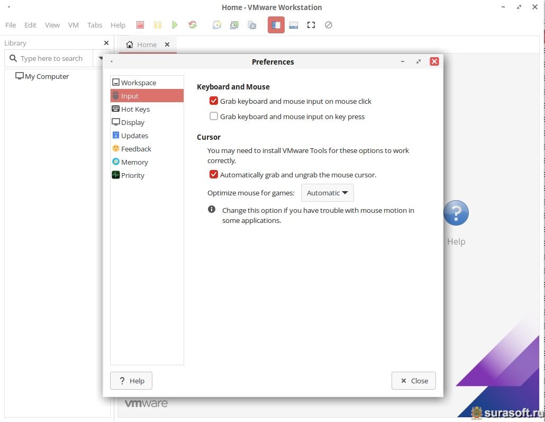The width and height of the screenshot is (545, 422).
Task: Click the power off toolbar icon
Action: point(140,25)
